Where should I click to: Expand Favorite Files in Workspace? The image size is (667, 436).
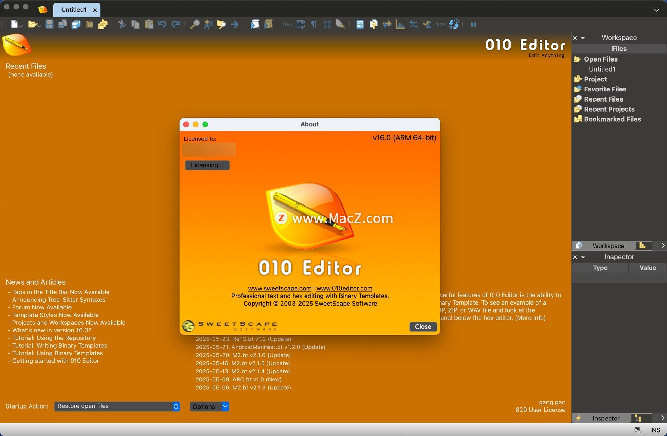pos(605,89)
